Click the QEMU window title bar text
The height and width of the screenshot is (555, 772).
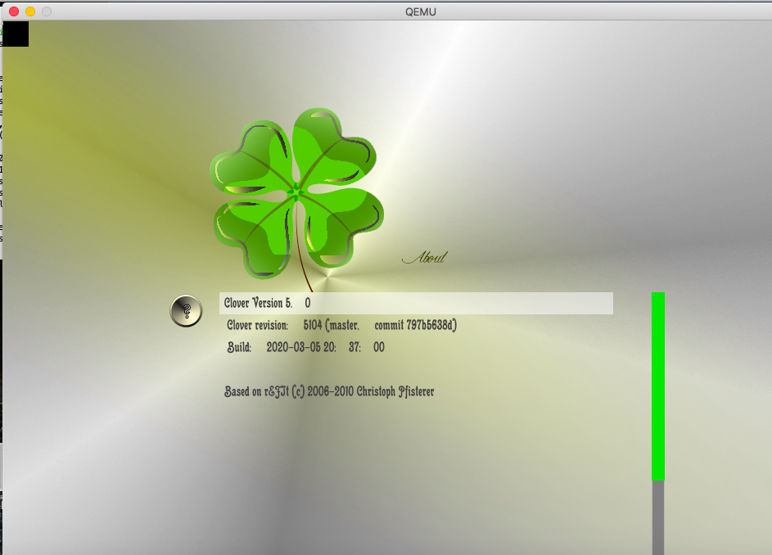point(421,11)
